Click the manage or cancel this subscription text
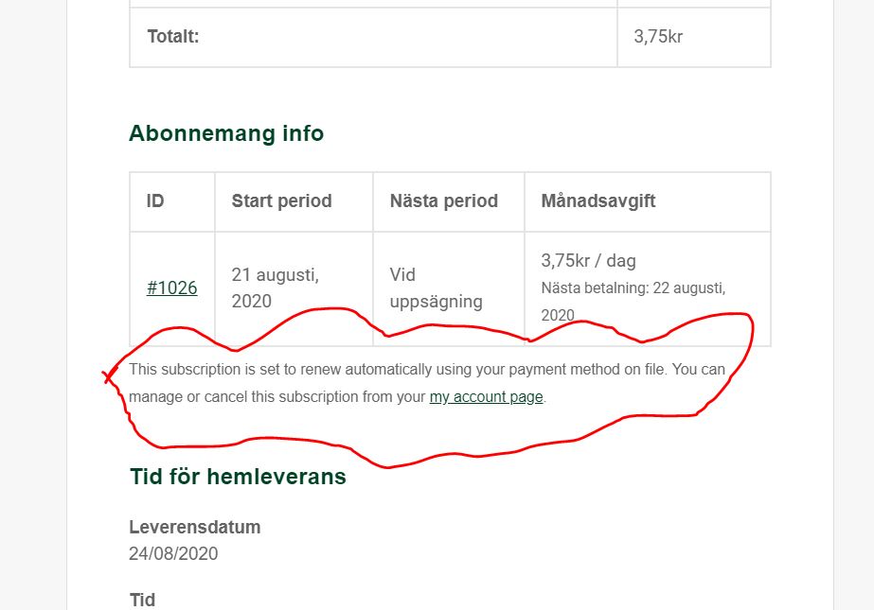 [277, 397]
